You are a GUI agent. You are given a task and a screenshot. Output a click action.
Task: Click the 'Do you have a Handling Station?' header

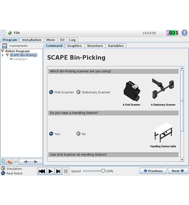pos(113,113)
